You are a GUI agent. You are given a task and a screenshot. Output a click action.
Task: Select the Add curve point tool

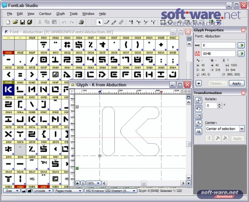click(146, 22)
